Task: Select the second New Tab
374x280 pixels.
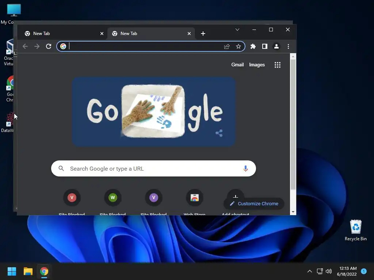Action: (151, 34)
